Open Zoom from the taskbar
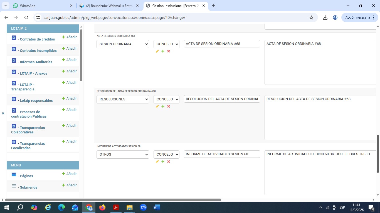Image resolution: width=380 pixels, height=213 pixels. tap(143, 207)
